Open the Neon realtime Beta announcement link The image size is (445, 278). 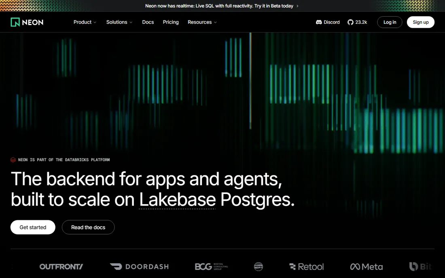[222, 6]
